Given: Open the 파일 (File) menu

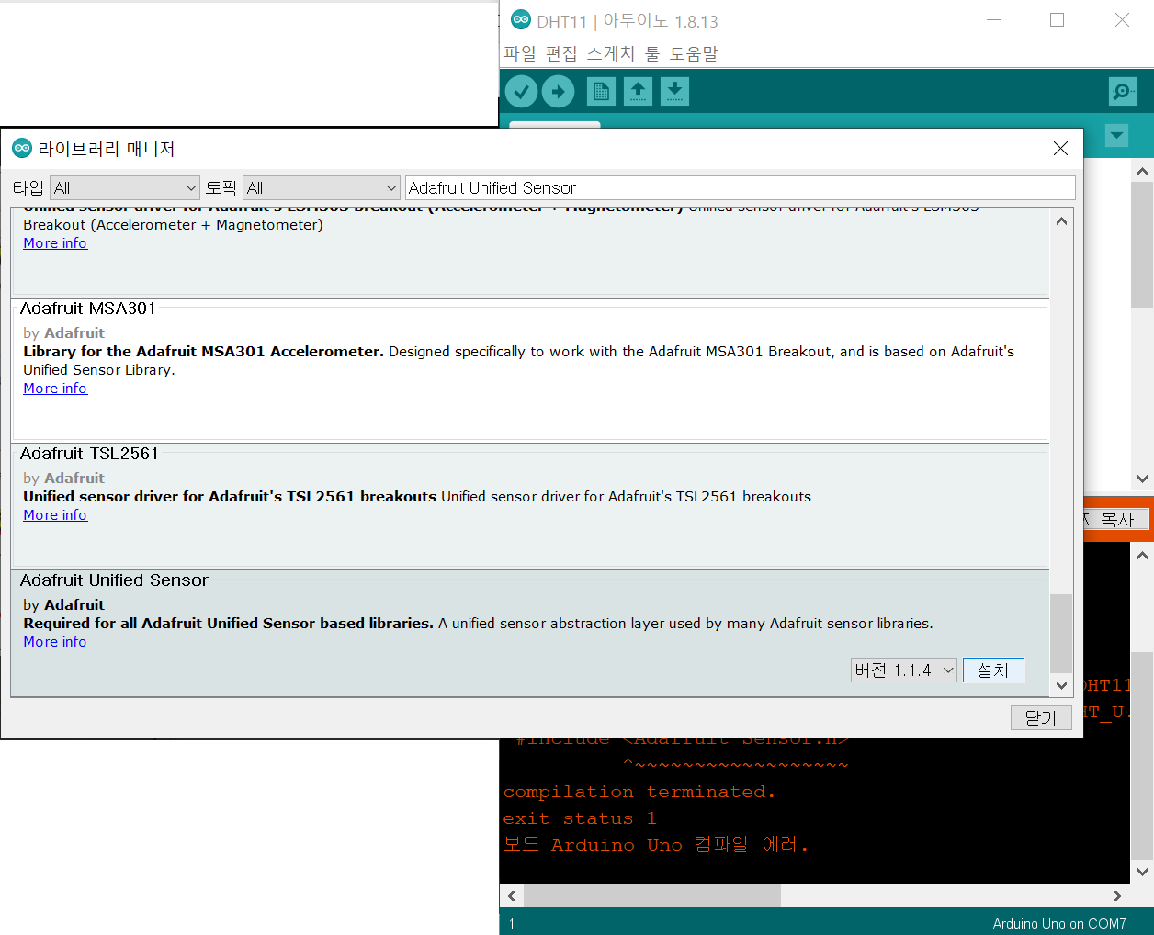Looking at the screenshot, I should [x=520, y=54].
